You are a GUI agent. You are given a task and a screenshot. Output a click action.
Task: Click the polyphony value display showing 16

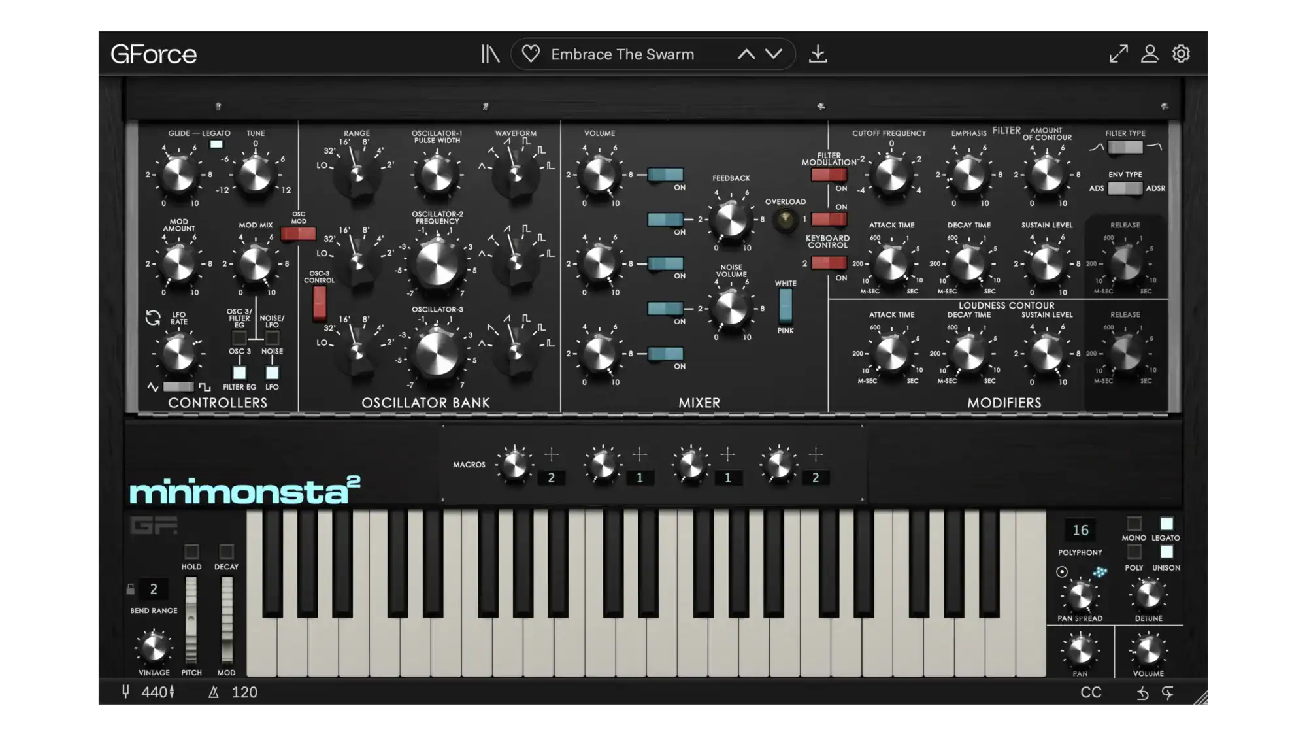tap(1080, 530)
